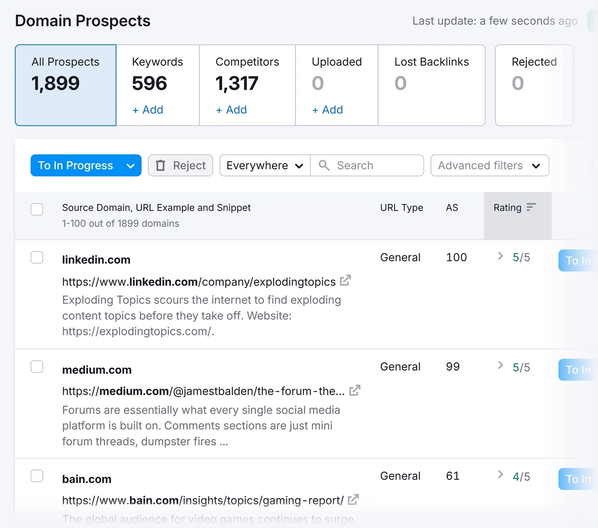
Task: Switch to the Lost Backlinks tab
Action: point(432,85)
